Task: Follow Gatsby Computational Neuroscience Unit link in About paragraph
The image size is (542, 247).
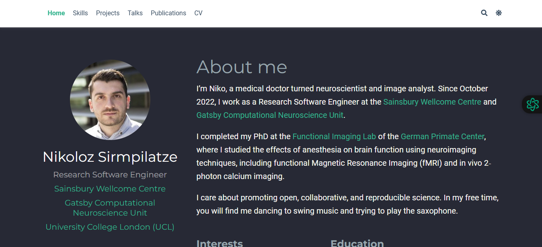Action: click(270, 115)
